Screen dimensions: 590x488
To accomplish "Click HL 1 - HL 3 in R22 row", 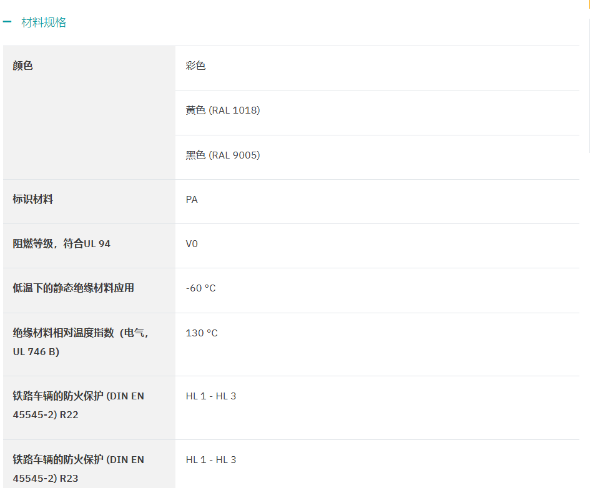I will [x=211, y=396].
